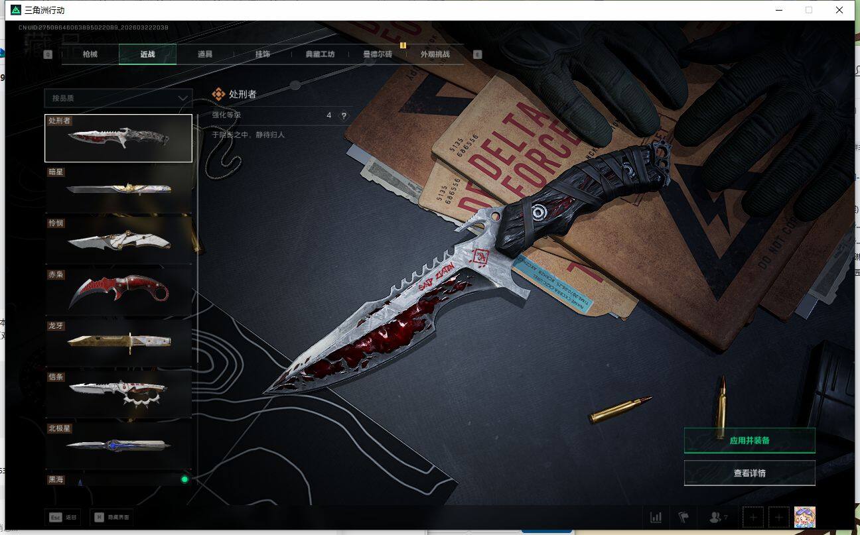Image resolution: width=860 pixels, height=535 pixels.
Task: Click the orange quality icon beside 处刑者 title
Action: [218, 94]
